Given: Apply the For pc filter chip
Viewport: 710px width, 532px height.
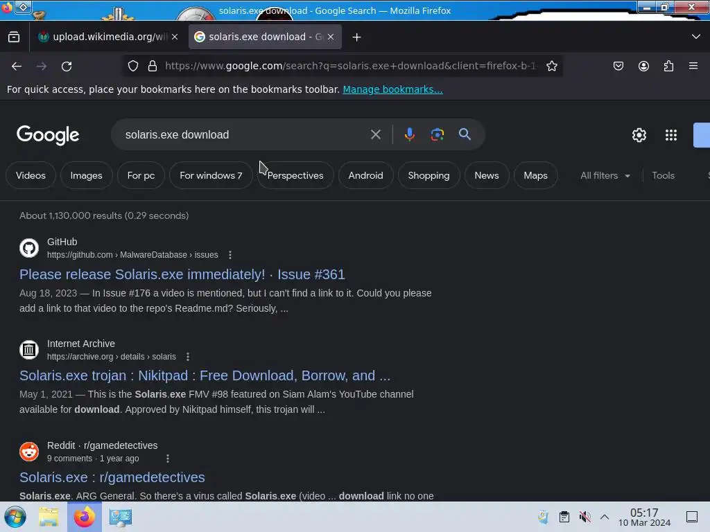Looking at the screenshot, I should click(141, 175).
